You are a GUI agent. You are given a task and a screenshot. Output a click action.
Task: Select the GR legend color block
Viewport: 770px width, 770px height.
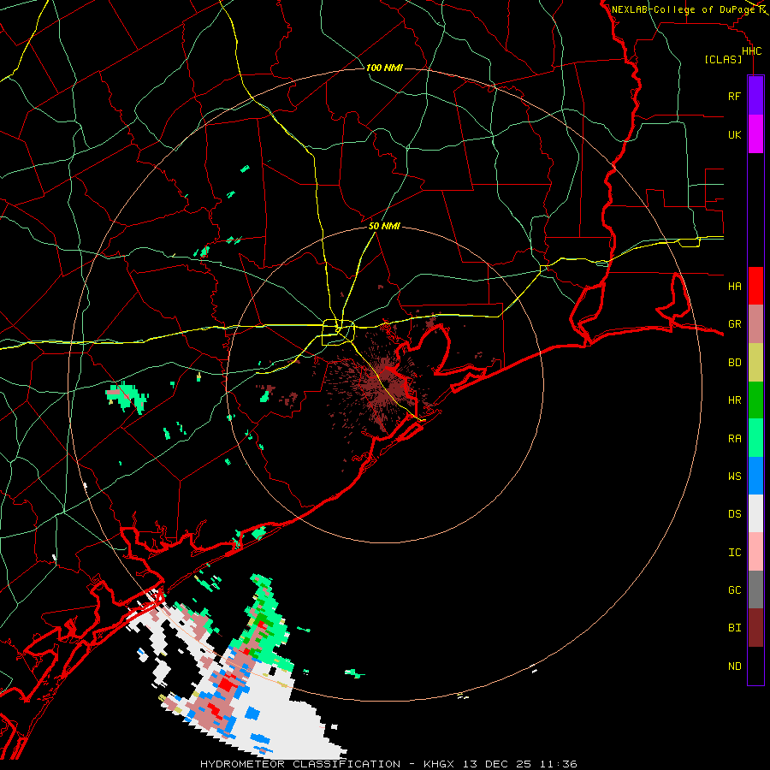755,324
